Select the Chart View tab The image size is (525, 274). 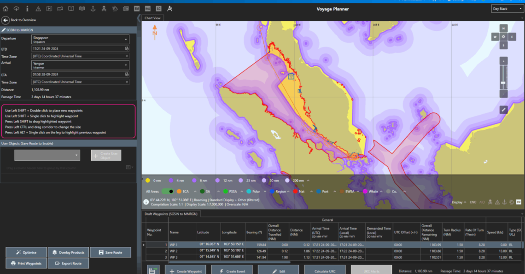[x=152, y=18]
